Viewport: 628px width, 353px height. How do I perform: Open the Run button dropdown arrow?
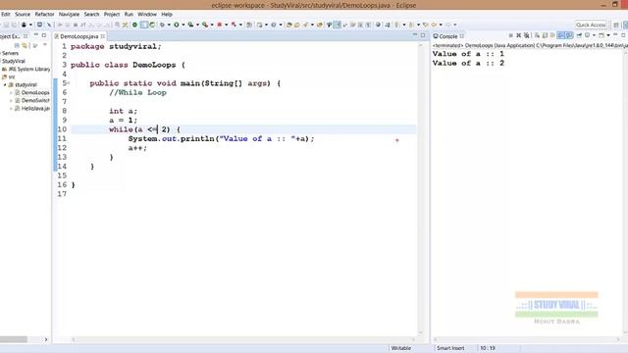[183, 25]
